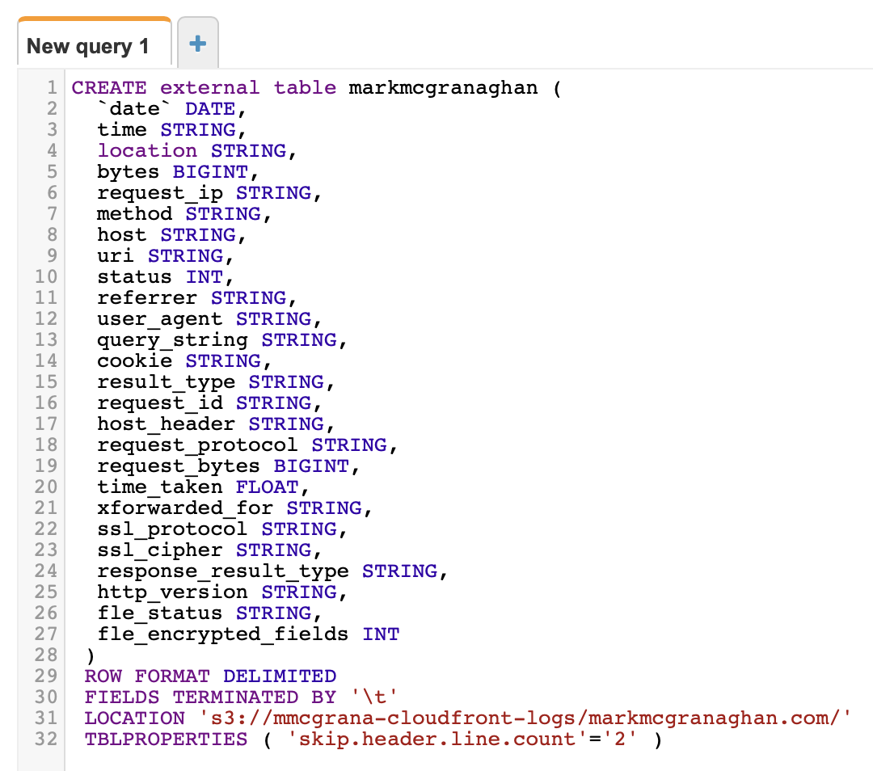Click the xforwarded_for column name
Image resolution: width=873 pixels, height=771 pixels.
185,508
